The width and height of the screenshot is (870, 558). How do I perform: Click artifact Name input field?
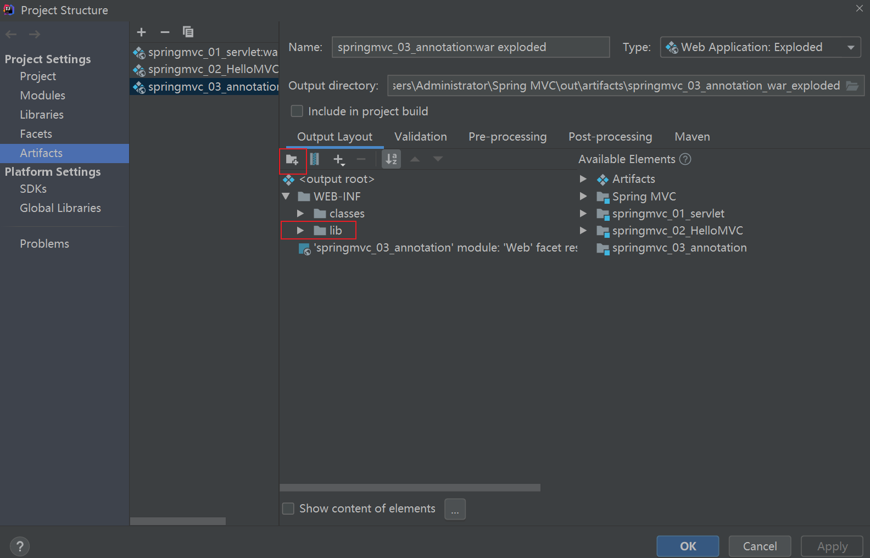(x=471, y=47)
